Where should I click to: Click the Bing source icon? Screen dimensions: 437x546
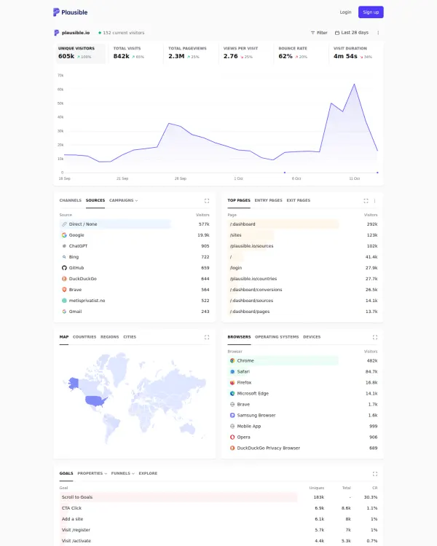[64, 257]
